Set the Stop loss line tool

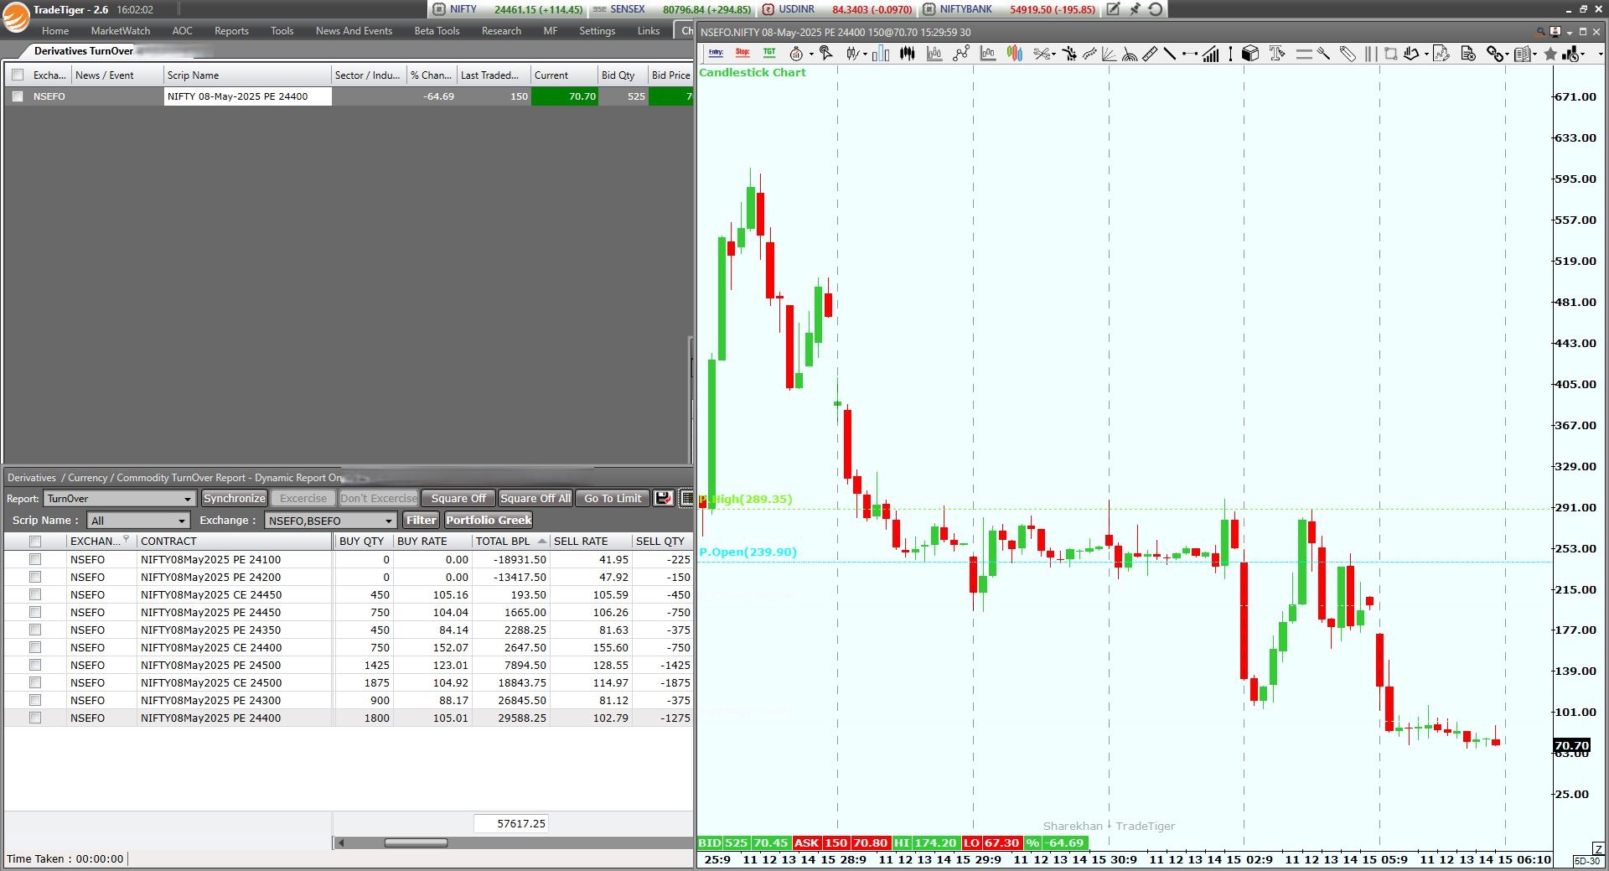pyautogui.click(x=742, y=53)
